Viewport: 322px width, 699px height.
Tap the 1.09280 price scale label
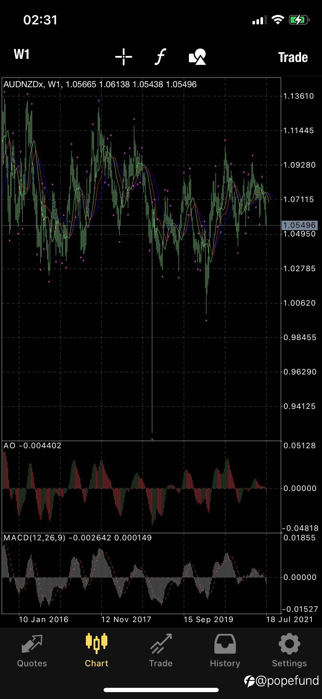coord(299,165)
